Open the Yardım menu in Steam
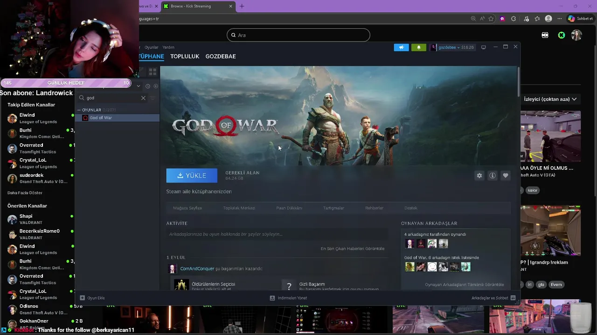597x335 pixels. point(168,47)
